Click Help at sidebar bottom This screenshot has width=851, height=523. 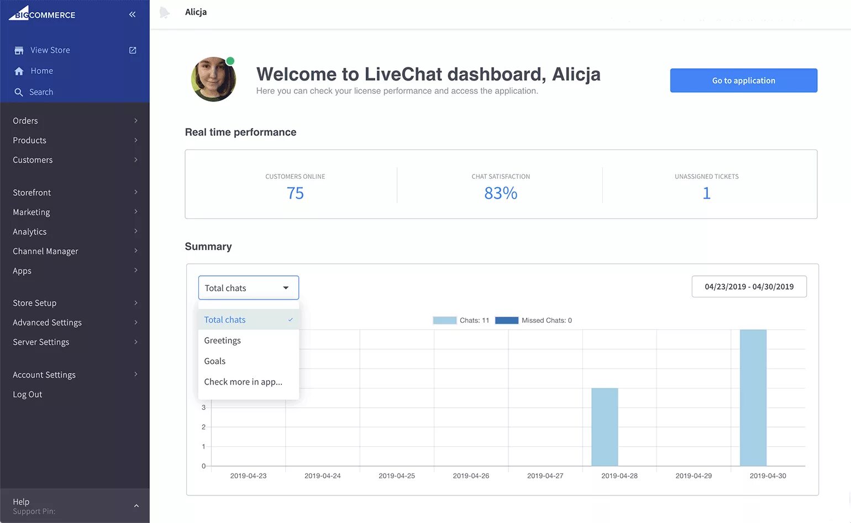(x=21, y=501)
